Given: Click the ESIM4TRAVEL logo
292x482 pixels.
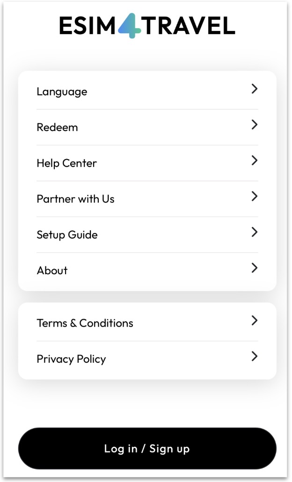Looking at the screenshot, I should [147, 26].
